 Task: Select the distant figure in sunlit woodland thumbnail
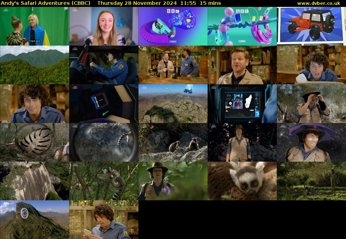click(311, 181)
